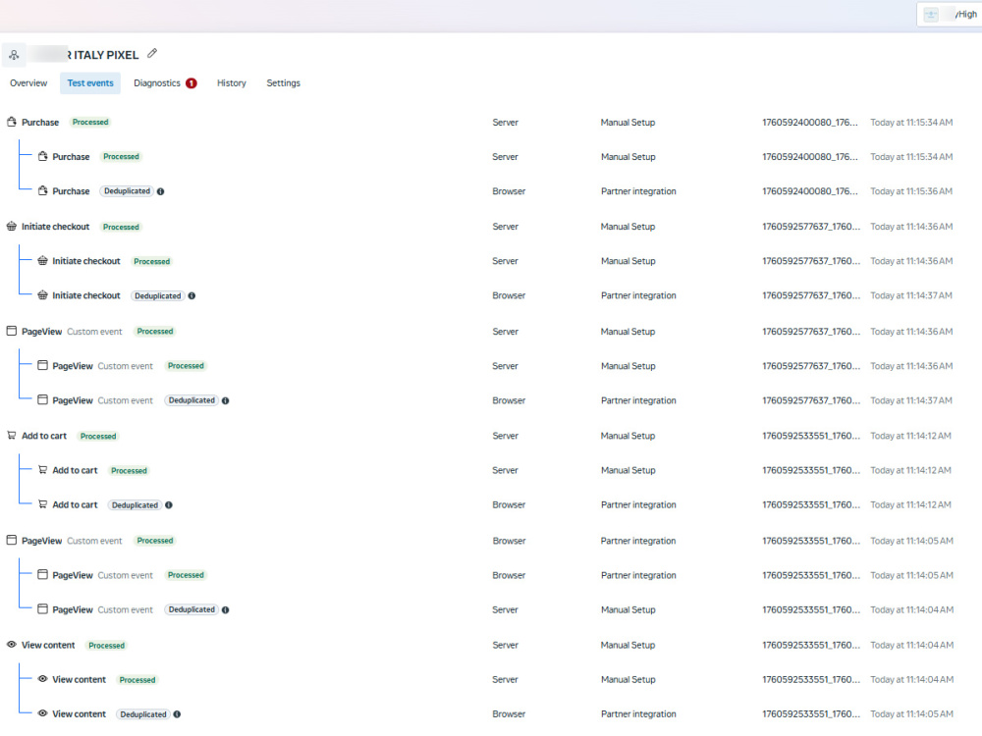This screenshot has width=982, height=736.
Task: Click cart icon on Add to cart Browser child row
Action: point(42,504)
